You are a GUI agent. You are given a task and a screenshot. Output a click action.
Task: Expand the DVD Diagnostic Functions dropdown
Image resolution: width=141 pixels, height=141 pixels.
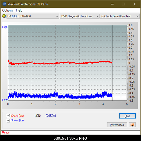point(80,16)
